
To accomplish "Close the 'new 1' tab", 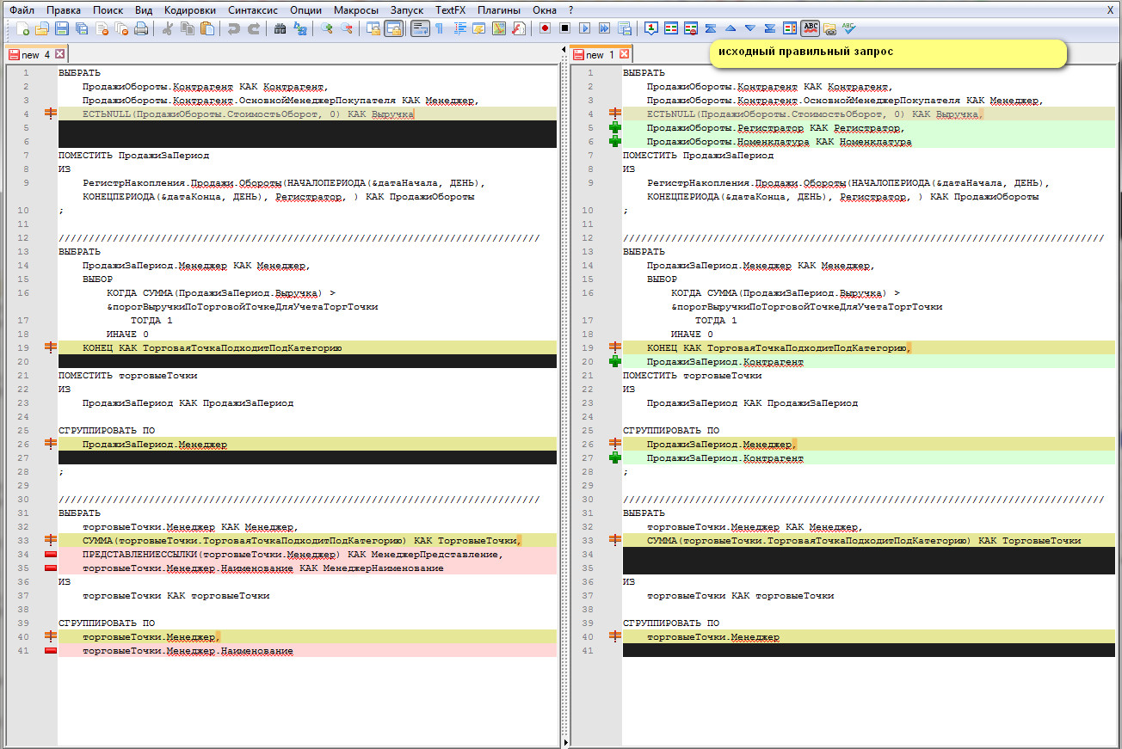I will pos(626,54).
